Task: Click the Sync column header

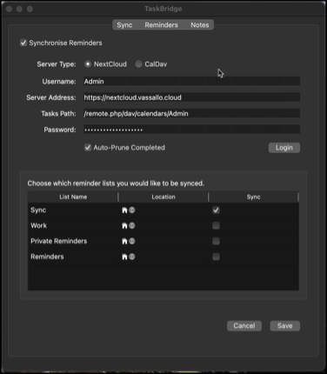Action: [253, 197]
